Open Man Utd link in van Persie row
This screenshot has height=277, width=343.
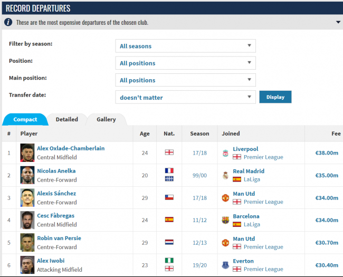click(244, 238)
